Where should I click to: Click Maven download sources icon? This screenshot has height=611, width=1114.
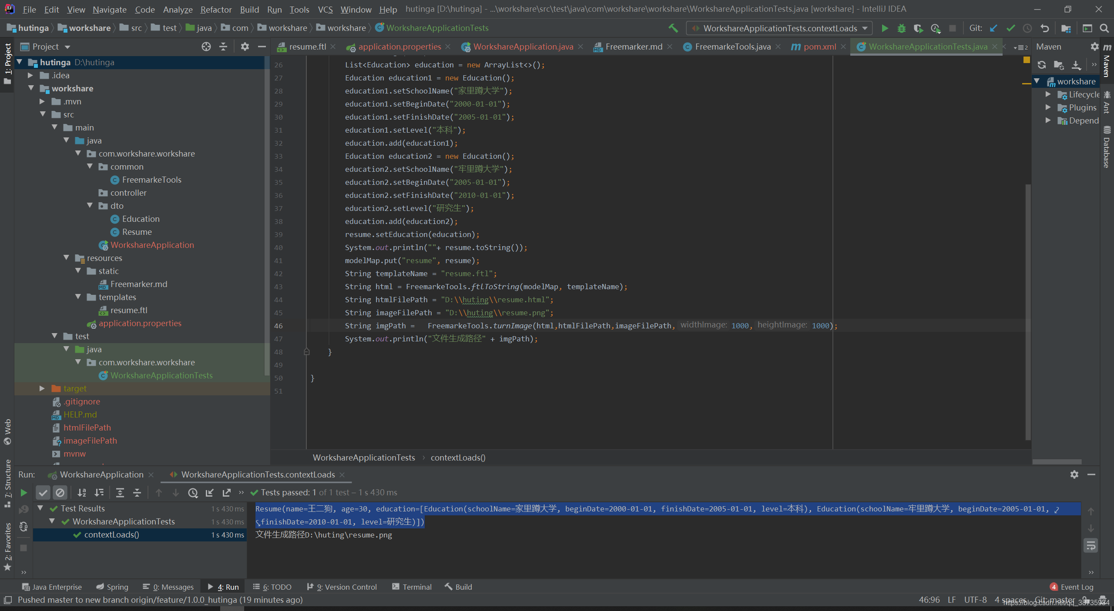[x=1076, y=65]
